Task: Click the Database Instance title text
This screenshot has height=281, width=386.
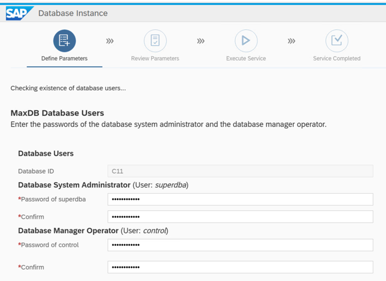Action: [73, 13]
